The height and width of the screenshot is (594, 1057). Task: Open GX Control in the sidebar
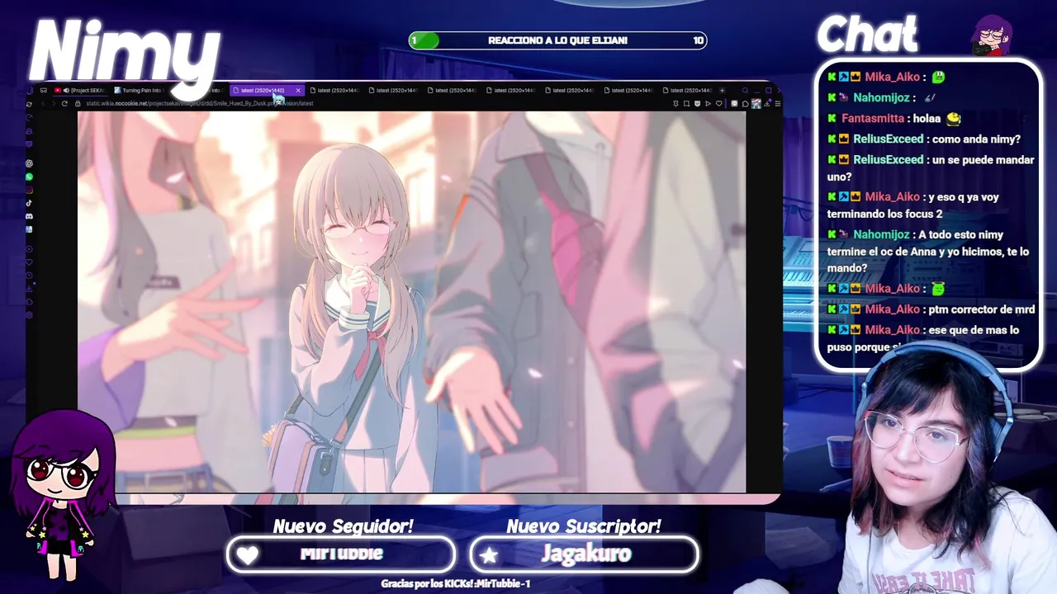click(29, 118)
